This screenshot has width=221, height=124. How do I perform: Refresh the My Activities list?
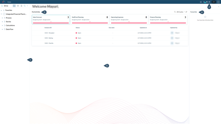coord(186,12)
